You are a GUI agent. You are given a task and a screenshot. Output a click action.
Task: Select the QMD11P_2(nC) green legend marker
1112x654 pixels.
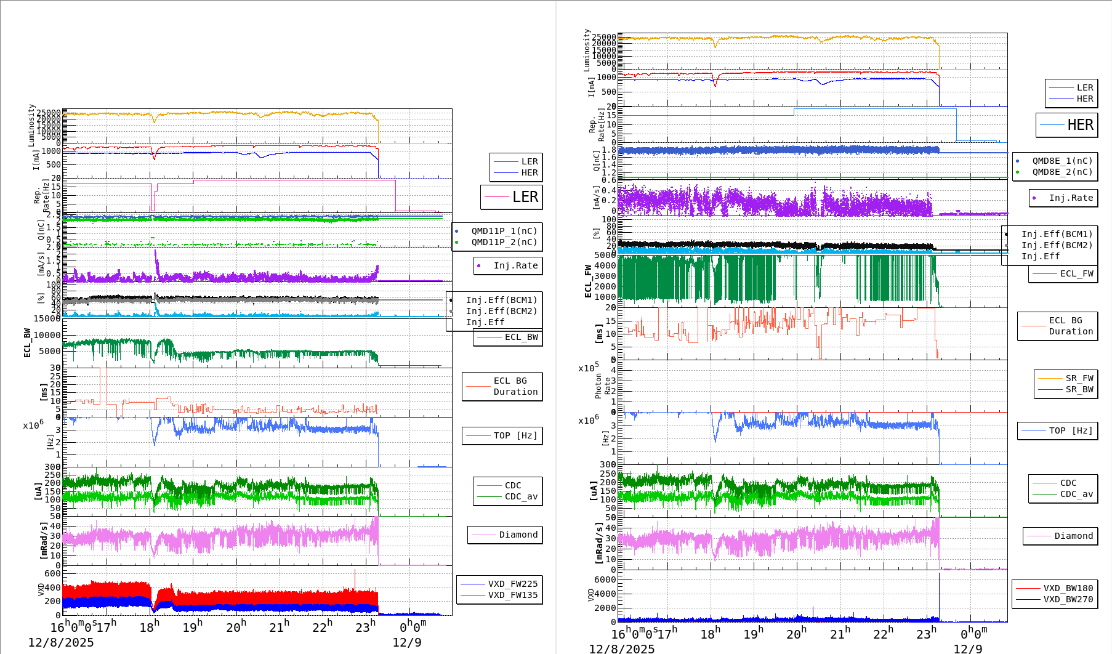pyautogui.click(x=457, y=242)
